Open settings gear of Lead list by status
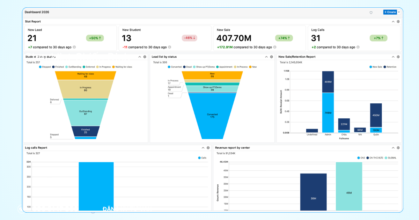This screenshot has width=419, height=220. pyautogui.click(x=271, y=57)
